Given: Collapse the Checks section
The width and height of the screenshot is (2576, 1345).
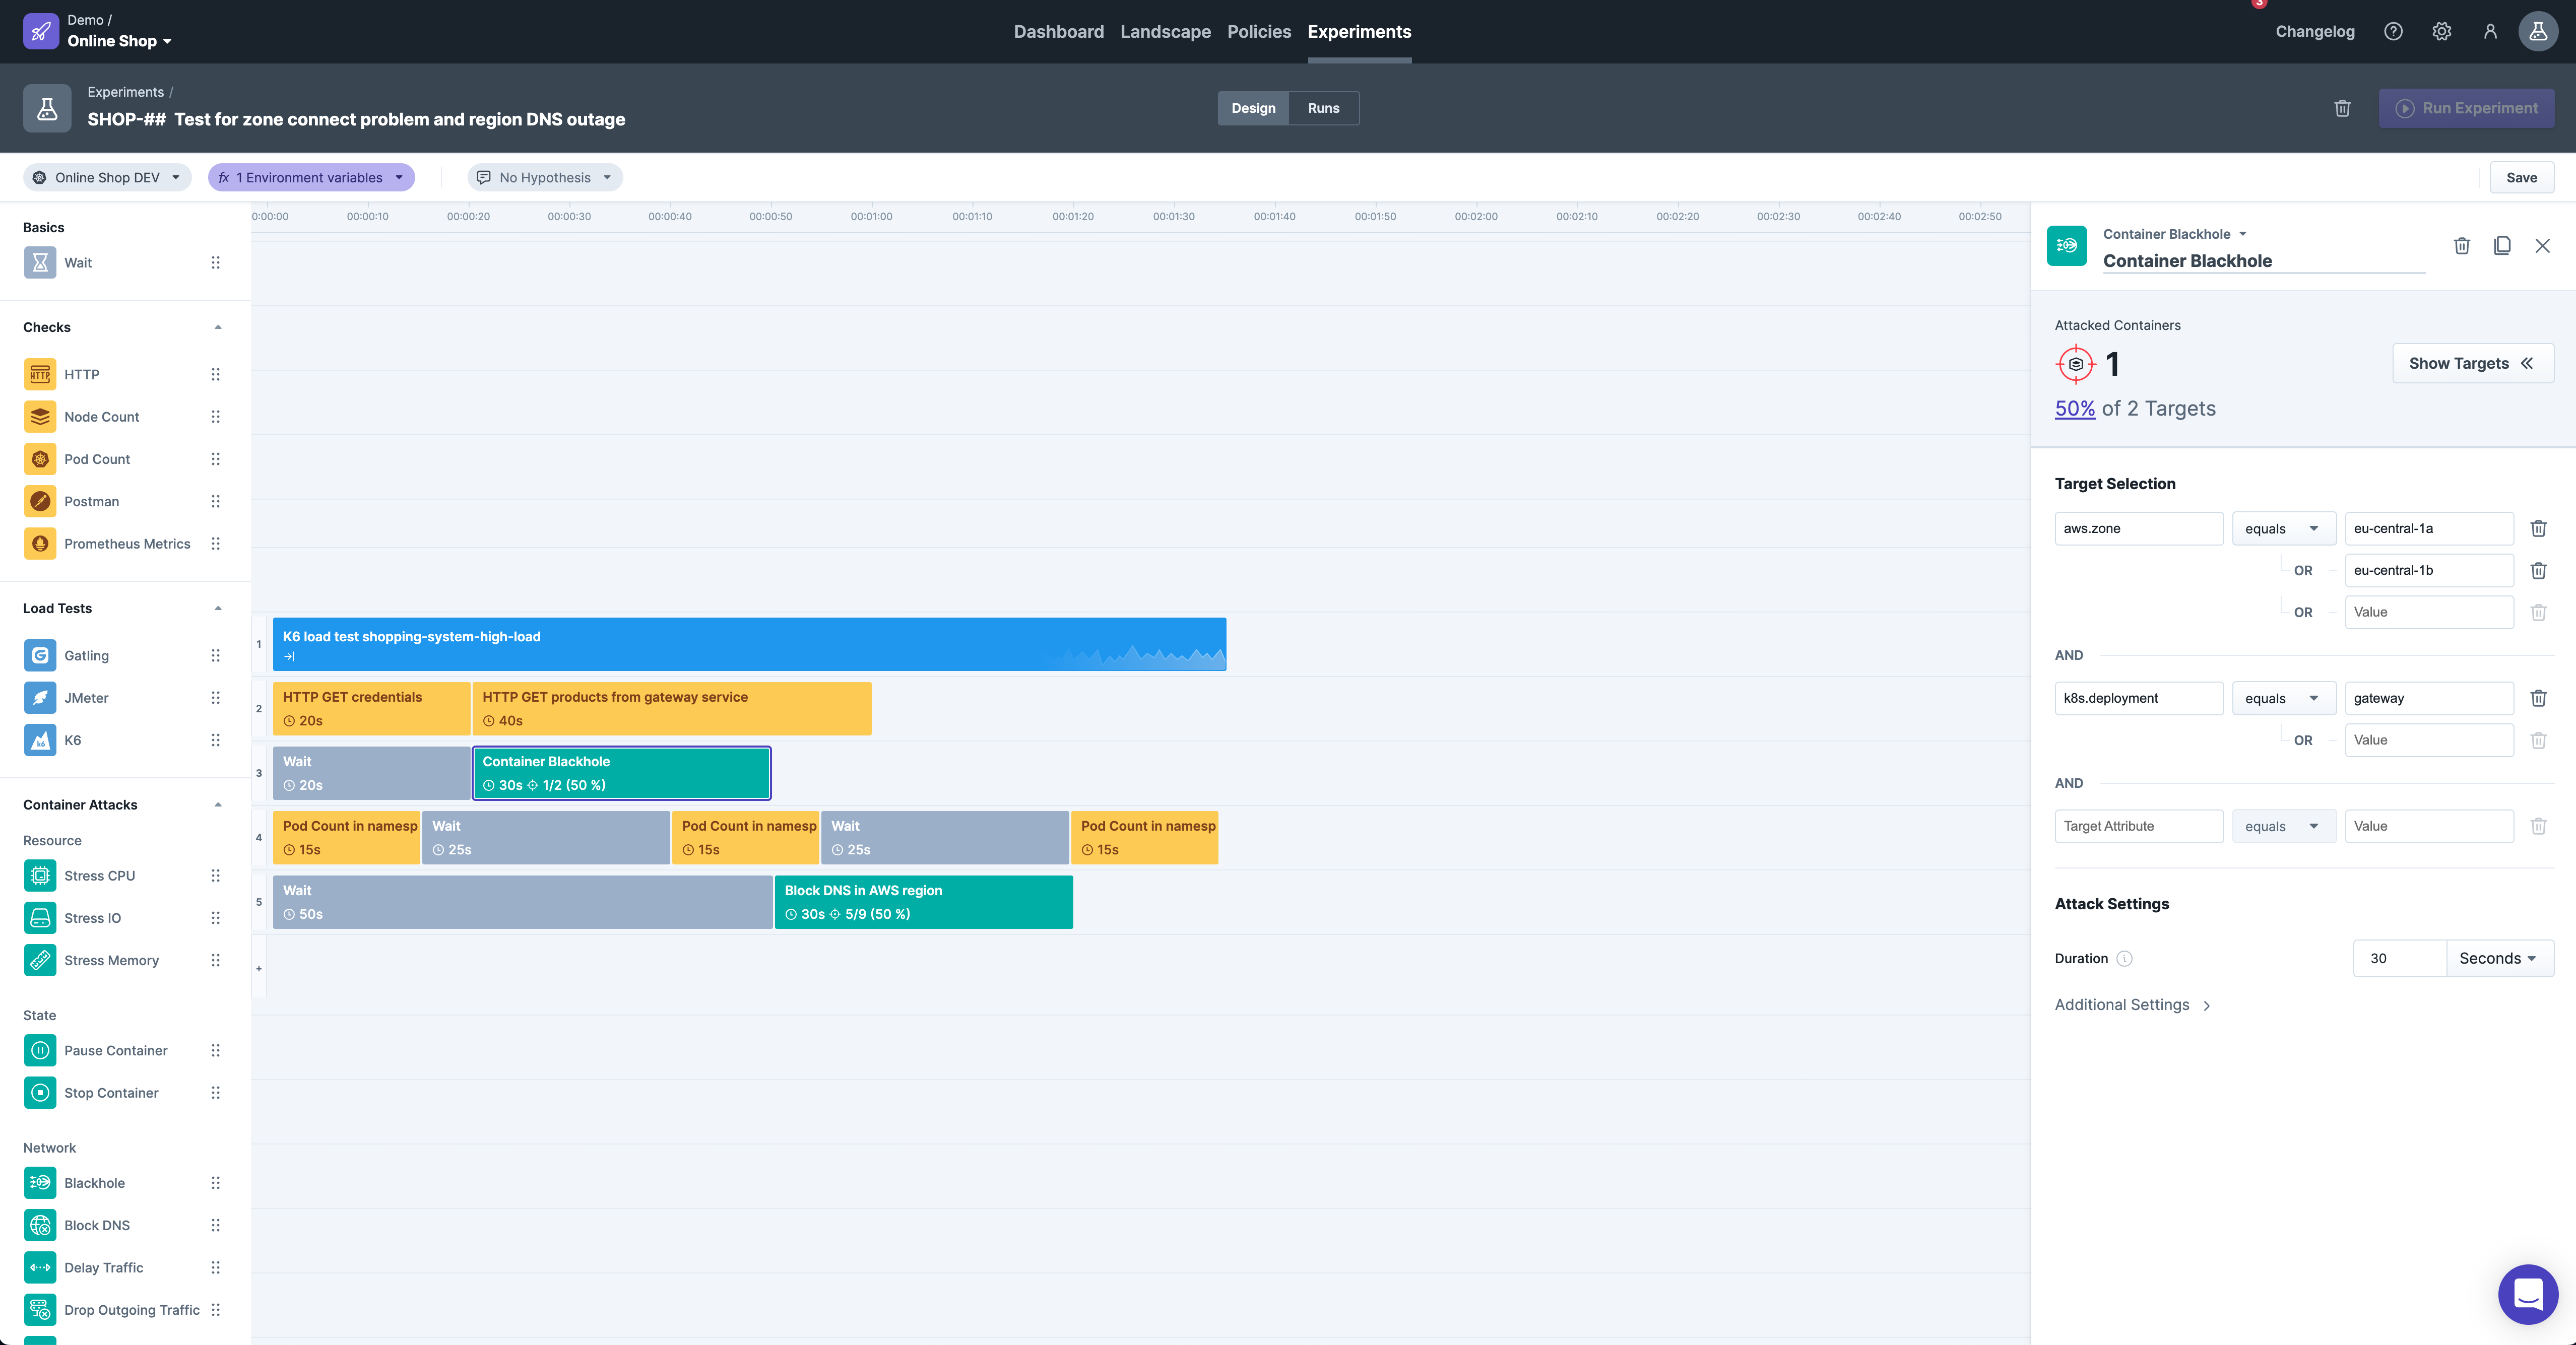Looking at the screenshot, I should click(218, 328).
